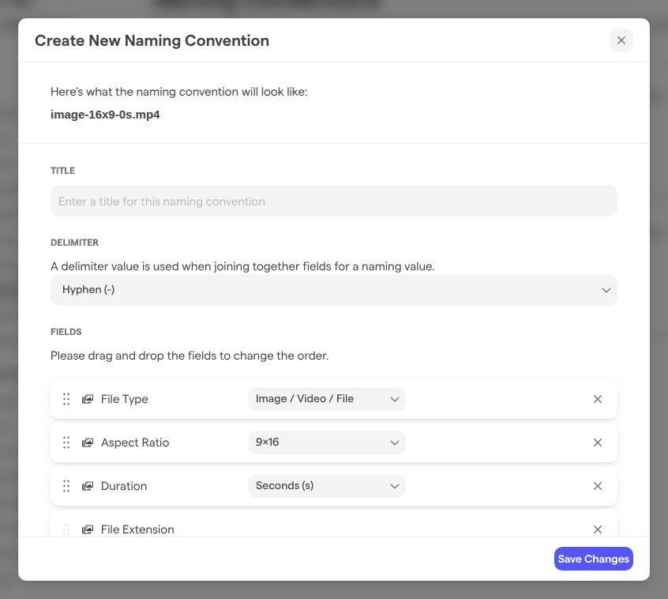Click the Aspect Ratio field label
This screenshot has height=599, width=668.
tap(135, 443)
